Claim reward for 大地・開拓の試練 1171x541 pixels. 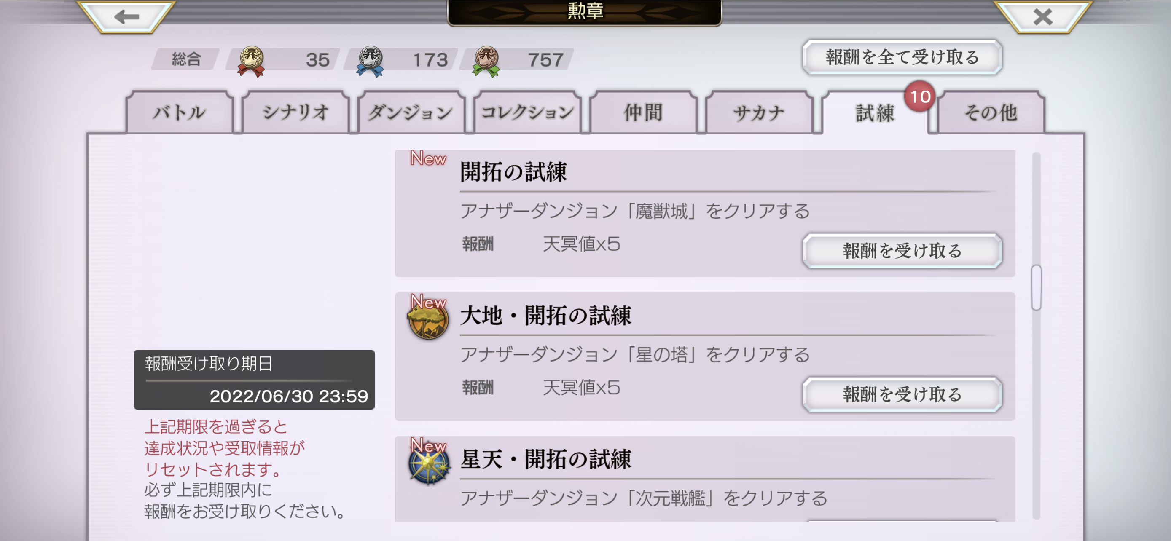[902, 394]
